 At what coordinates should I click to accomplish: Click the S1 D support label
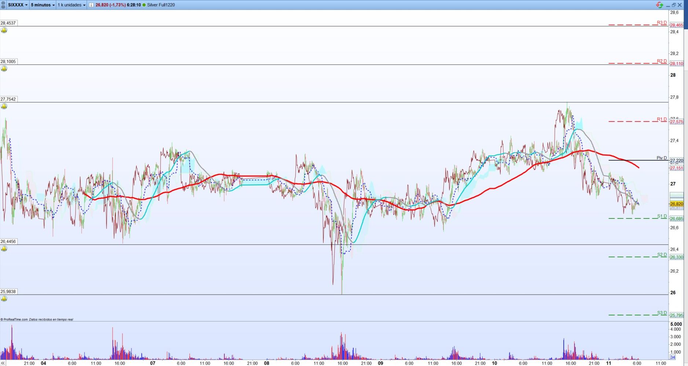662,216
